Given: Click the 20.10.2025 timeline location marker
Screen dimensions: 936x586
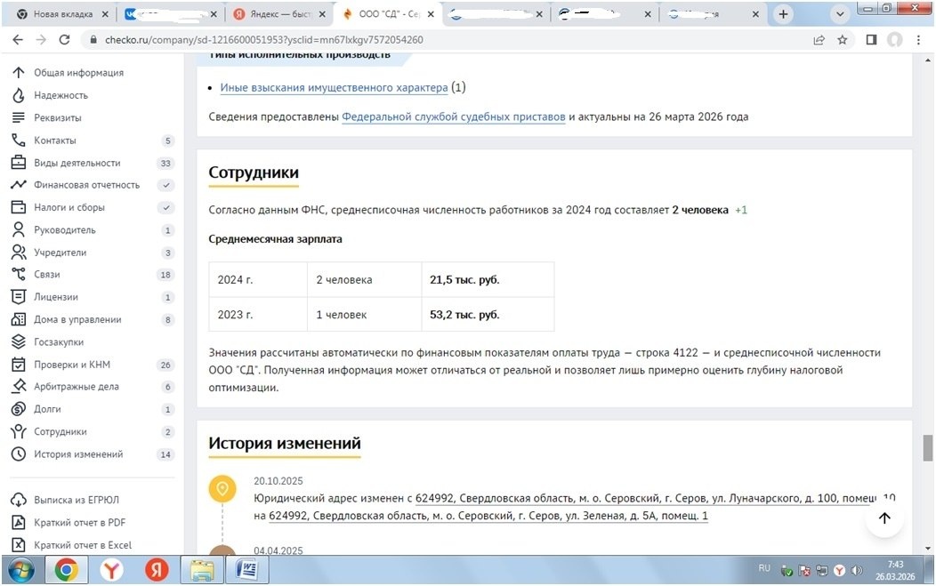Looking at the screenshot, I should pyautogui.click(x=222, y=489).
